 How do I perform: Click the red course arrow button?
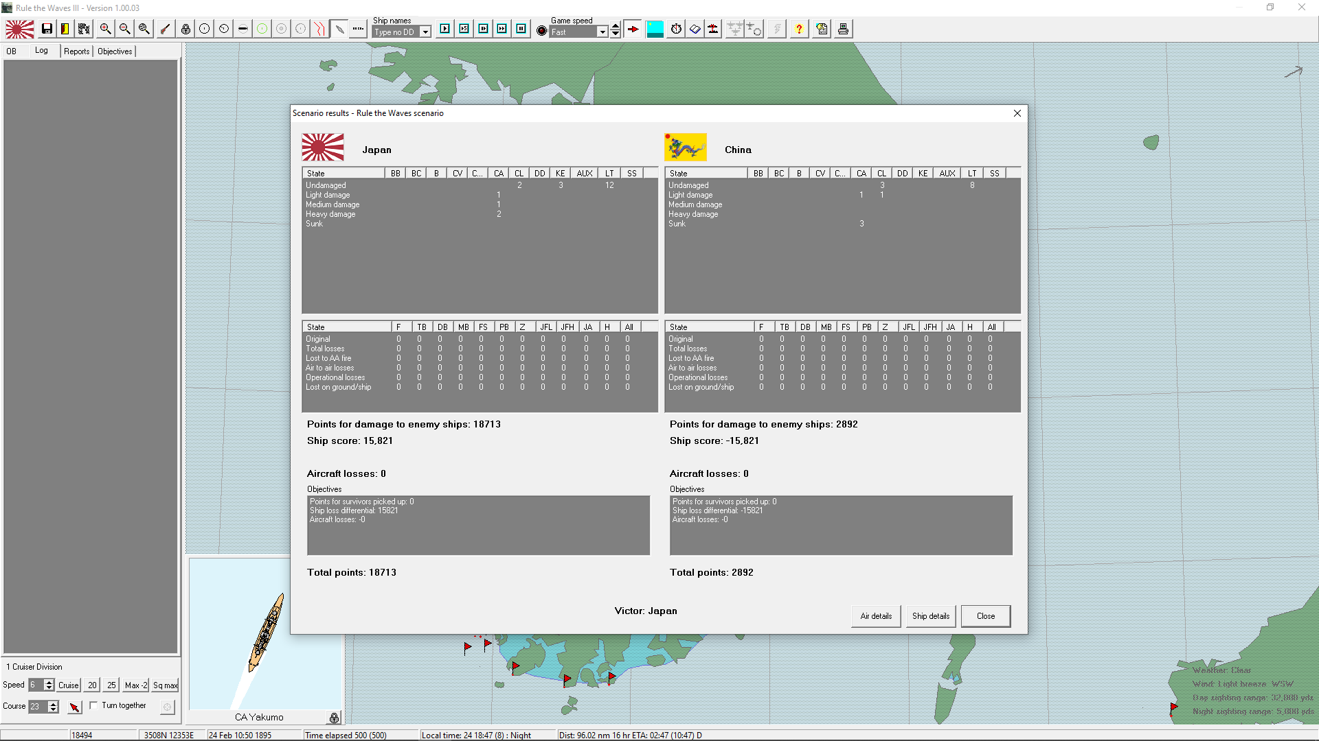click(x=74, y=707)
